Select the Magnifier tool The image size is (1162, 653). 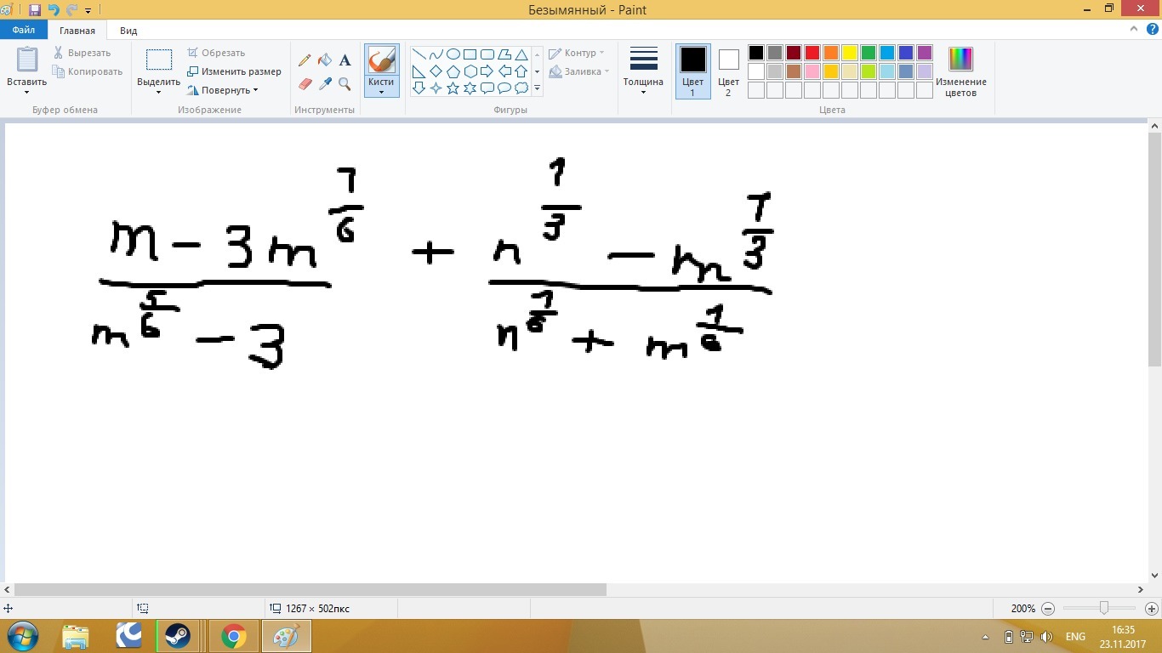pos(345,83)
